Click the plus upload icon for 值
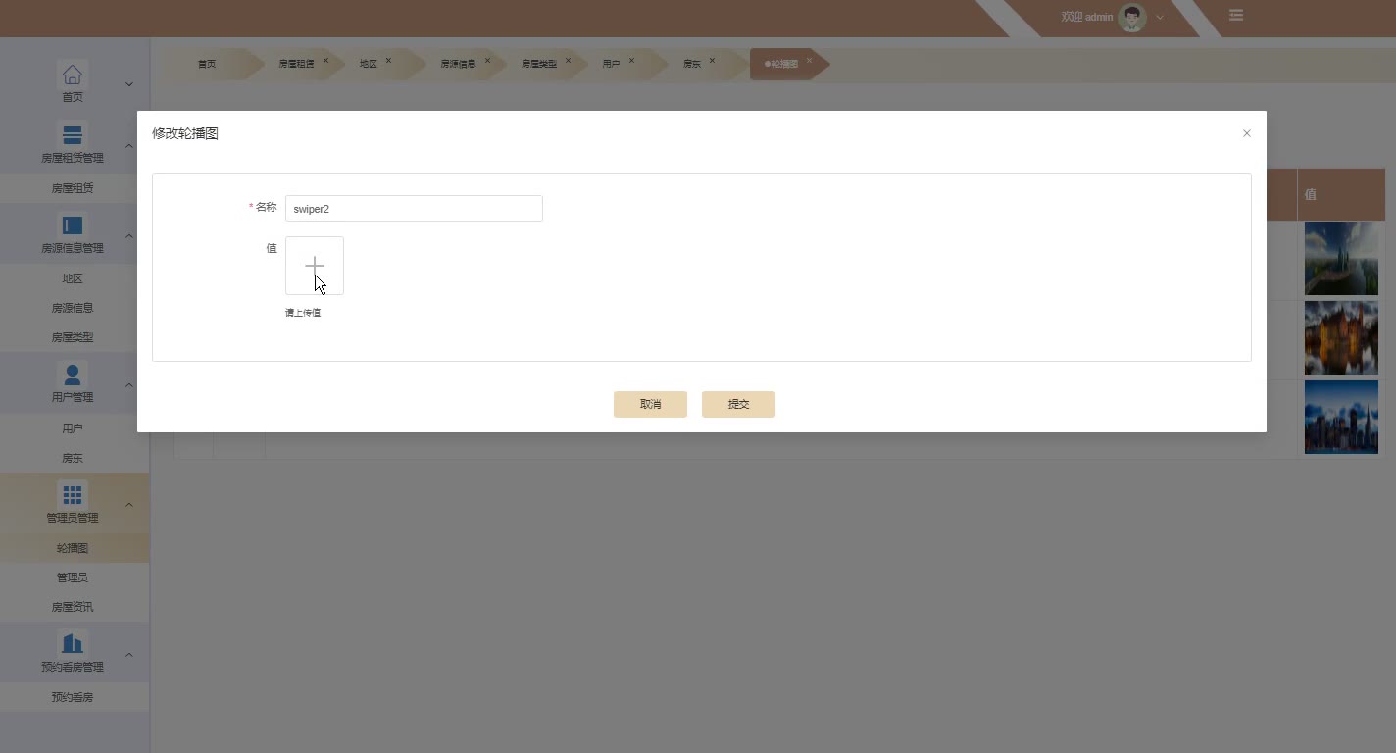Screen dimensions: 1396x753 tap(314, 266)
